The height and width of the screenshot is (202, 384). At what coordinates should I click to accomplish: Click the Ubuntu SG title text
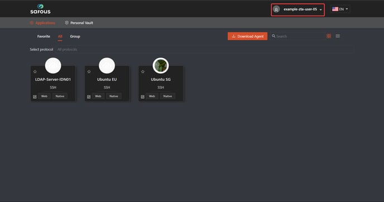coord(161,80)
